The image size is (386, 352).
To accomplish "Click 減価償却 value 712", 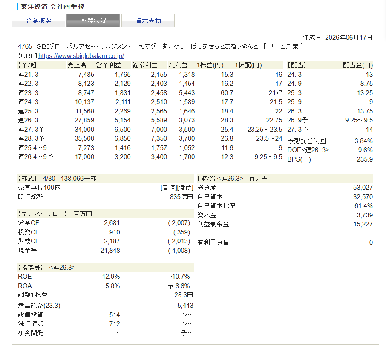I will tap(115, 324).
